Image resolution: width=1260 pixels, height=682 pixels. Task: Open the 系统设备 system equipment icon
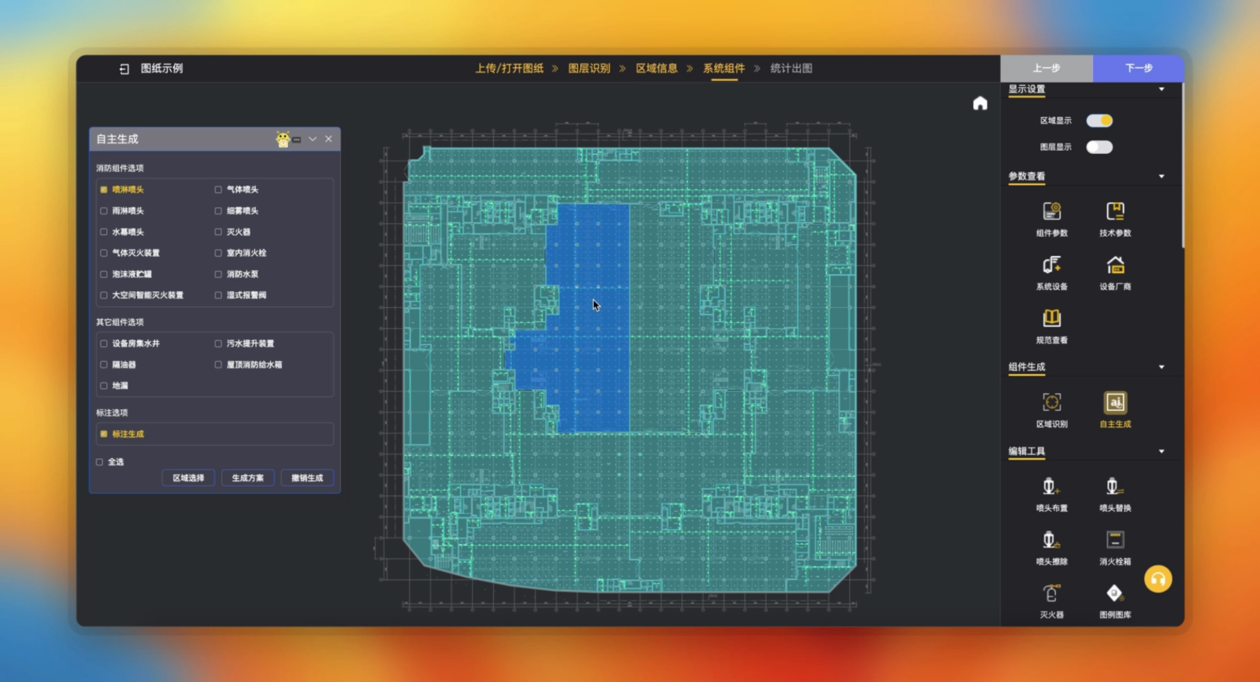(1051, 265)
